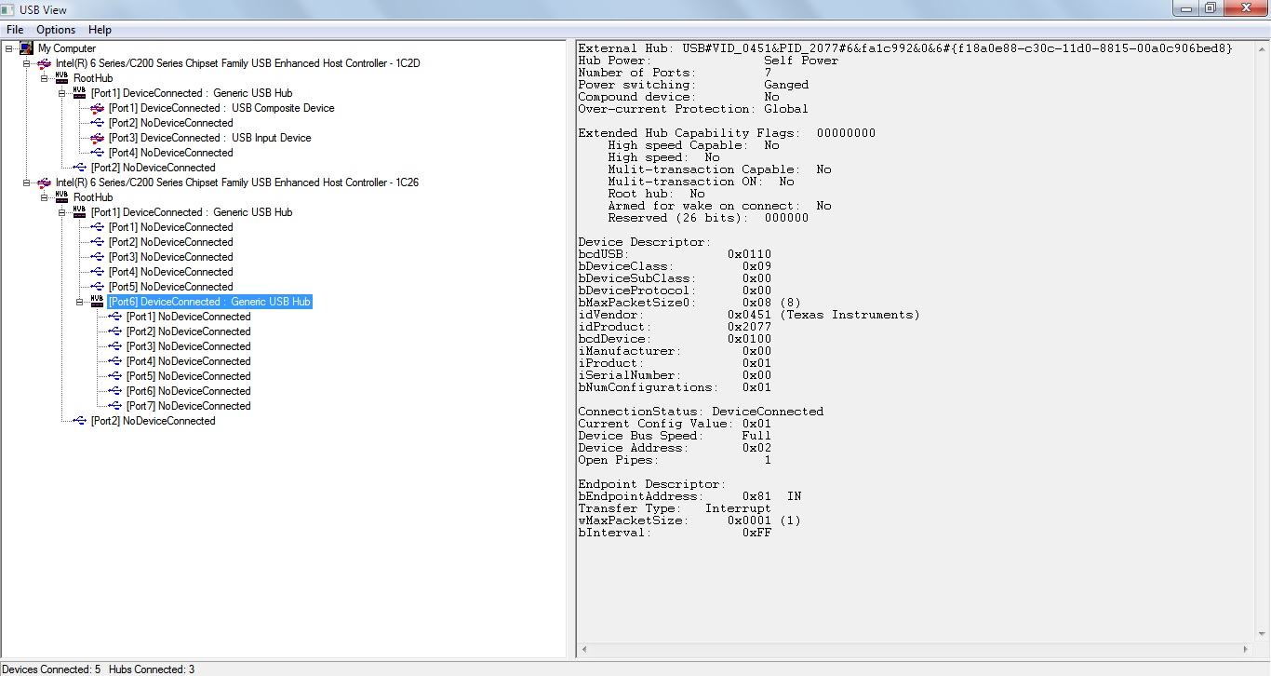Select the [Port7] NoDeviceConnected row
The height and width of the screenshot is (676, 1271).
tap(188, 406)
